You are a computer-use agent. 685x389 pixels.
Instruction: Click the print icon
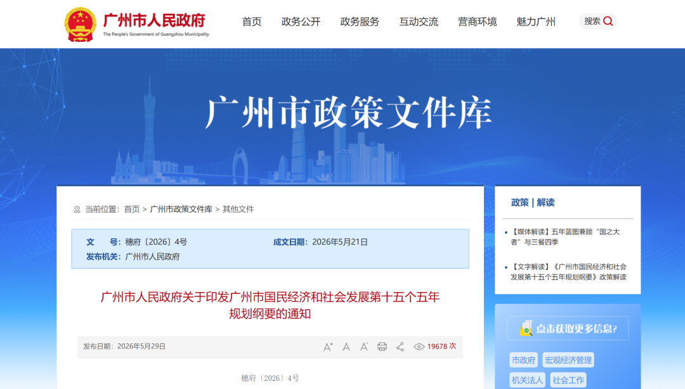click(382, 347)
